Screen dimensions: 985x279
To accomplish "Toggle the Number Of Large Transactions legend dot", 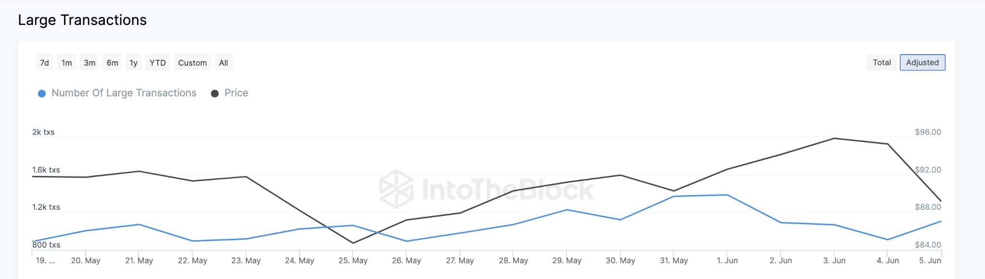I will [x=42, y=93].
